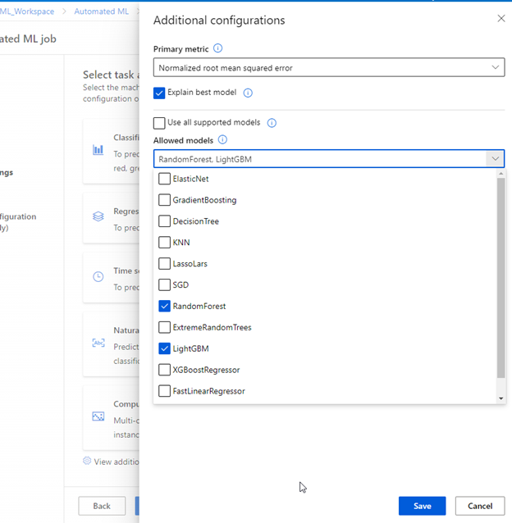Save the additional configurations

pyautogui.click(x=422, y=506)
